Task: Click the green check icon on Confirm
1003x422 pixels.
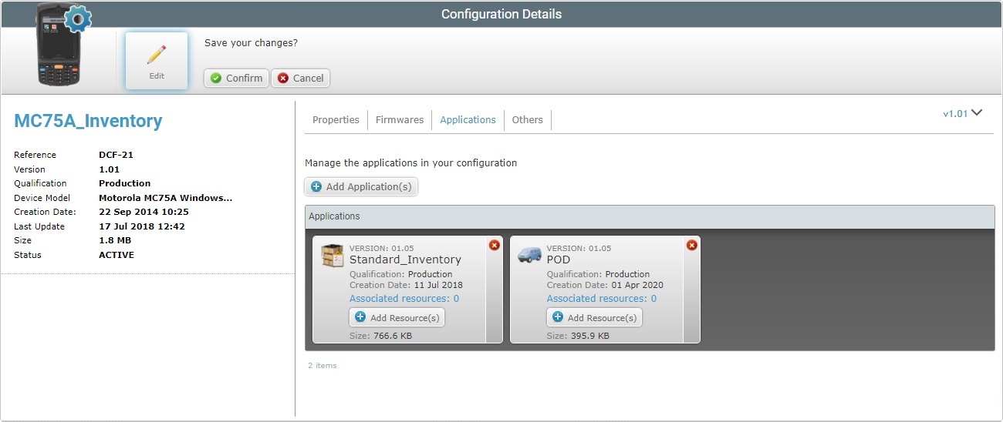Action: pyautogui.click(x=216, y=78)
